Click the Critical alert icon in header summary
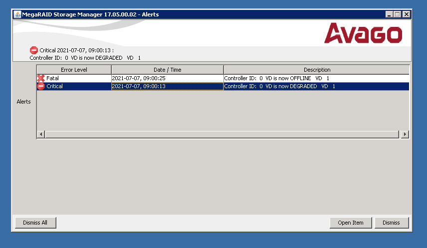The image size is (427, 248). click(34, 50)
